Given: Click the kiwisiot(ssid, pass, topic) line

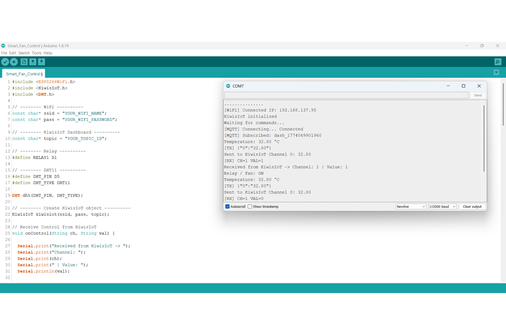Looking at the screenshot, I should (x=61, y=214).
